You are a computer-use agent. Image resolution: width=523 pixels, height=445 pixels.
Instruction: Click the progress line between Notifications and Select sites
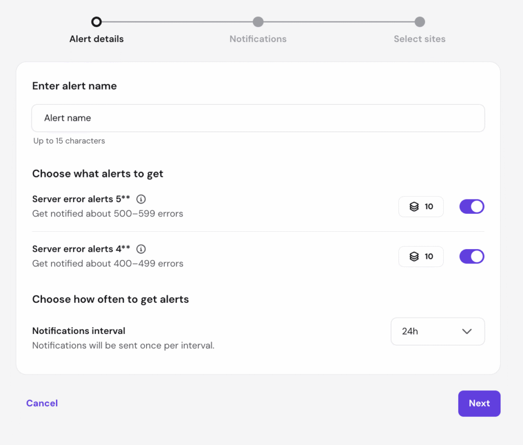tap(339, 22)
